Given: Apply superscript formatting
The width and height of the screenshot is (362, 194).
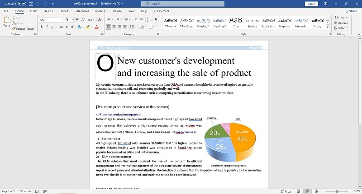Looking at the screenshot, I should (72, 27).
